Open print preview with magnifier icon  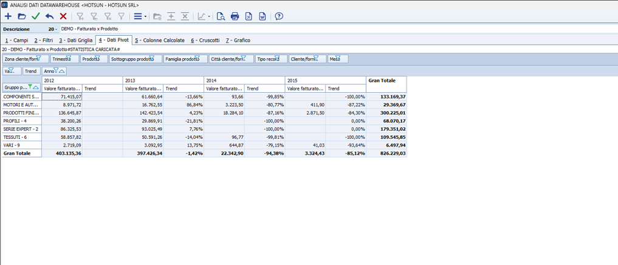pyautogui.click(x=221, y=16)
